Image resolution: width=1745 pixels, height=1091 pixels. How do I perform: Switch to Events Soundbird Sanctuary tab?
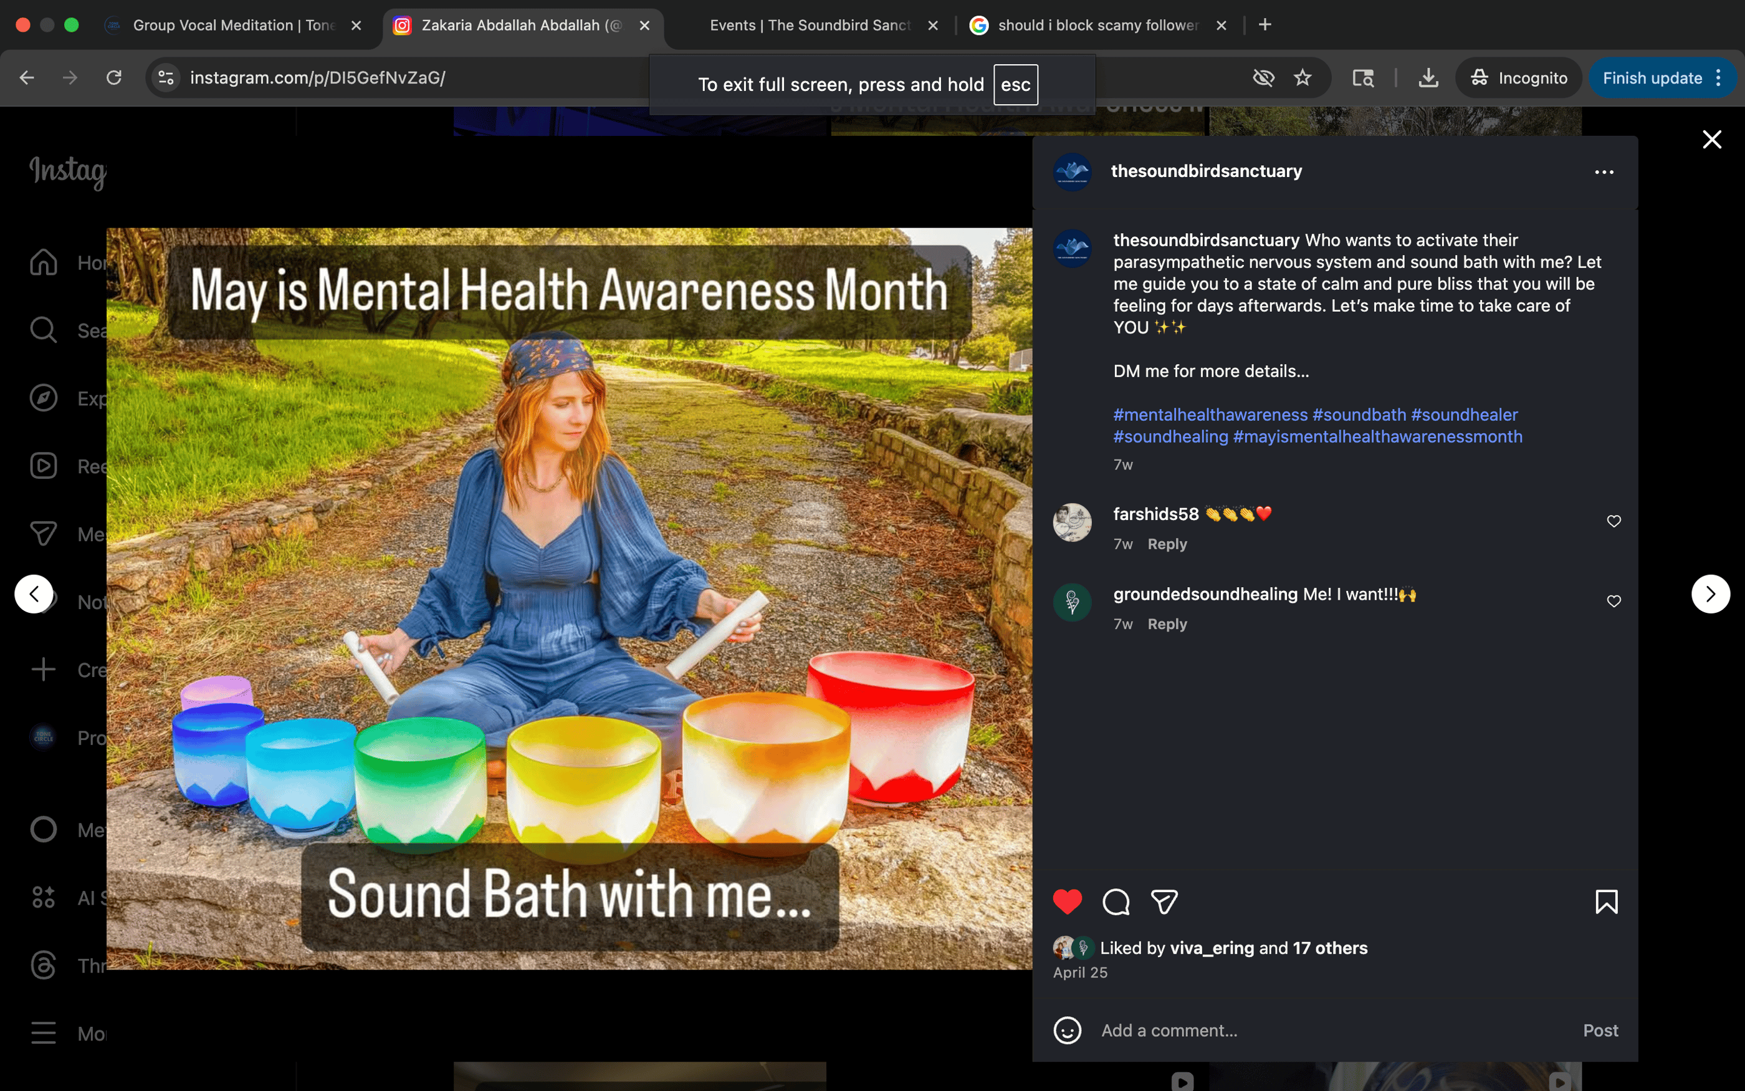point(809,26)
